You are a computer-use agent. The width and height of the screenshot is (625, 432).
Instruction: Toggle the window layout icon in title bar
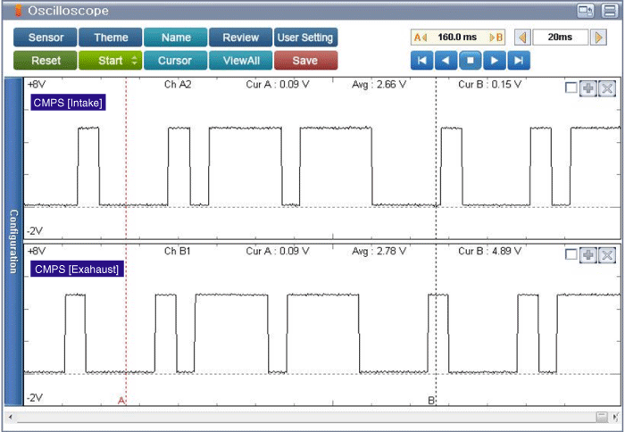pyautogui.click(x=585, y=11)
